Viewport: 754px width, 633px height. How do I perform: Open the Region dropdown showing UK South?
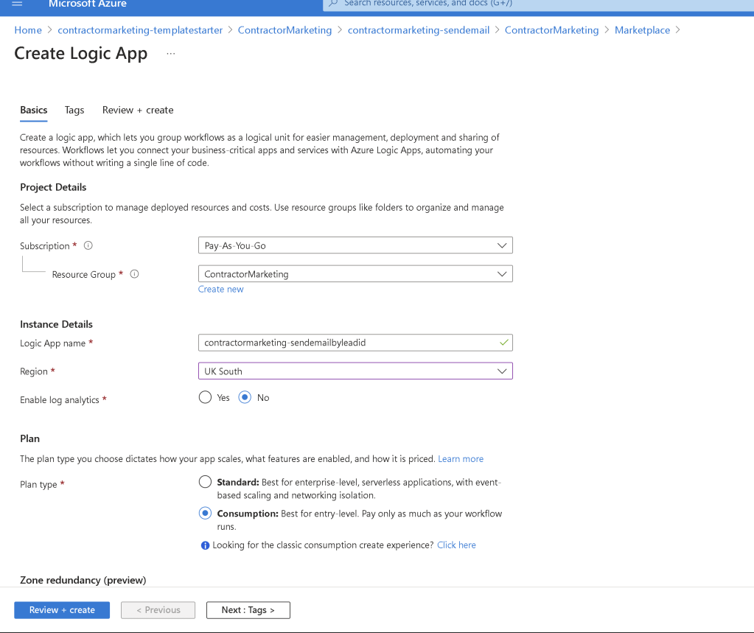point(355,371)
